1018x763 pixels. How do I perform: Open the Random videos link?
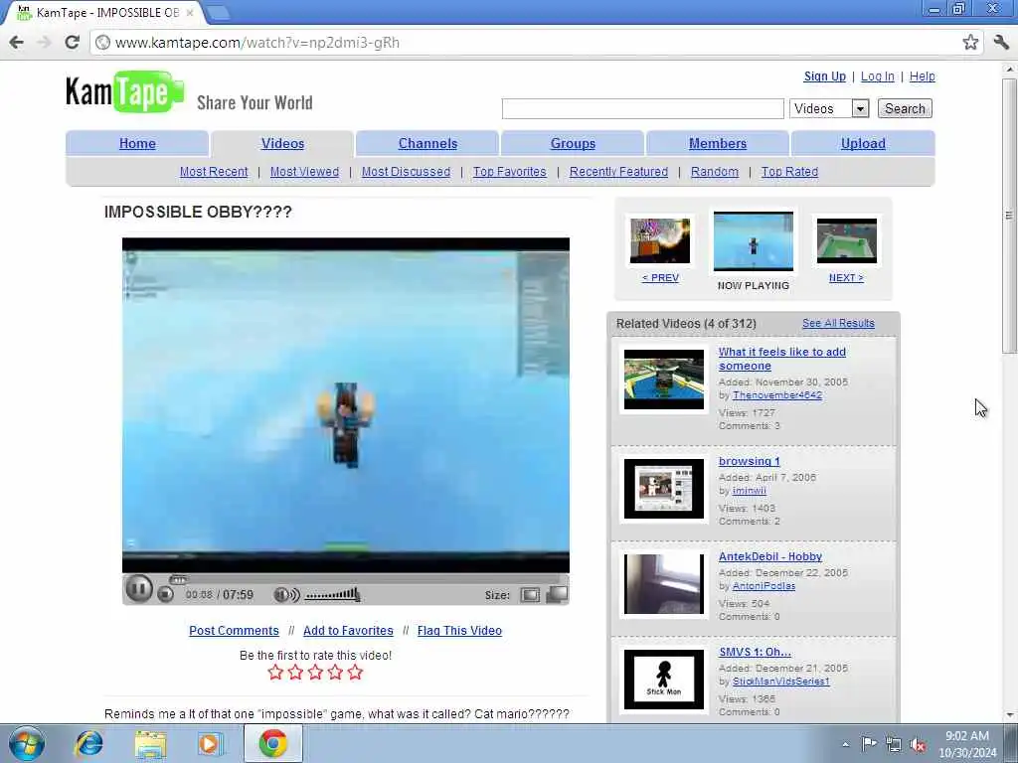(x=714, y=171)
